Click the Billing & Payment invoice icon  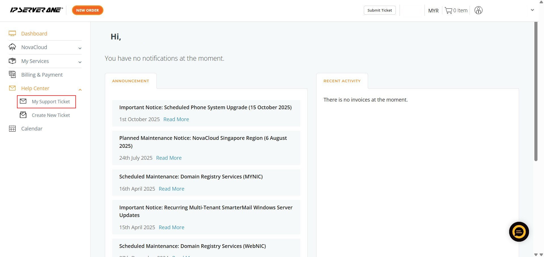pos(12,75)
